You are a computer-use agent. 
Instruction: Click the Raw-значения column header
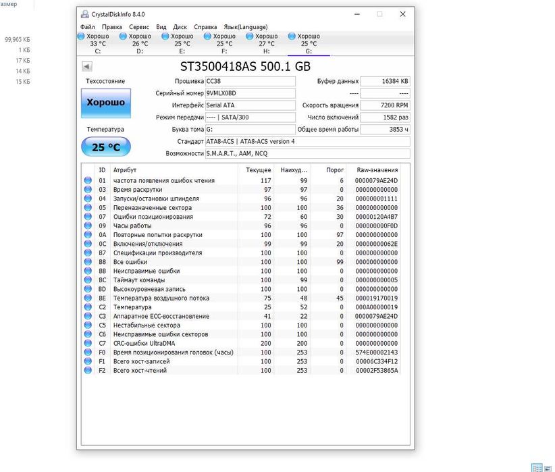(x=373, y=170)
